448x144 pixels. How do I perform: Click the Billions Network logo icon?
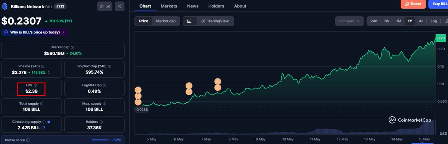[5, 6]
